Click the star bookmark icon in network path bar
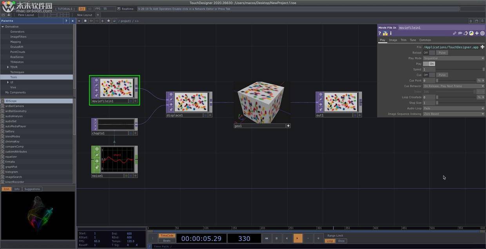Screen dimensions: 486x249 (109, 21)
